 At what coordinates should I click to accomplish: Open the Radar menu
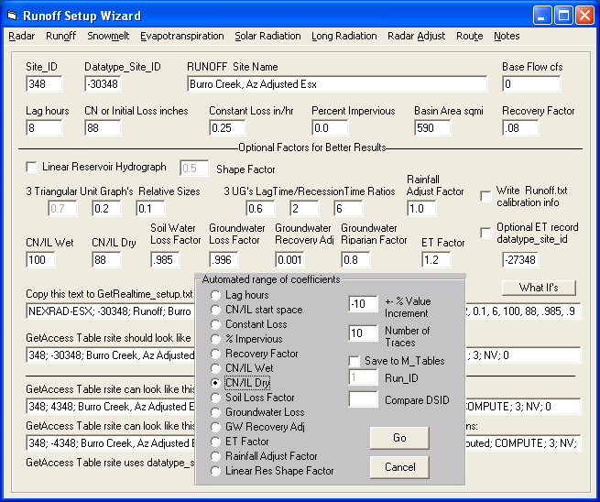(x=20, y=36)
